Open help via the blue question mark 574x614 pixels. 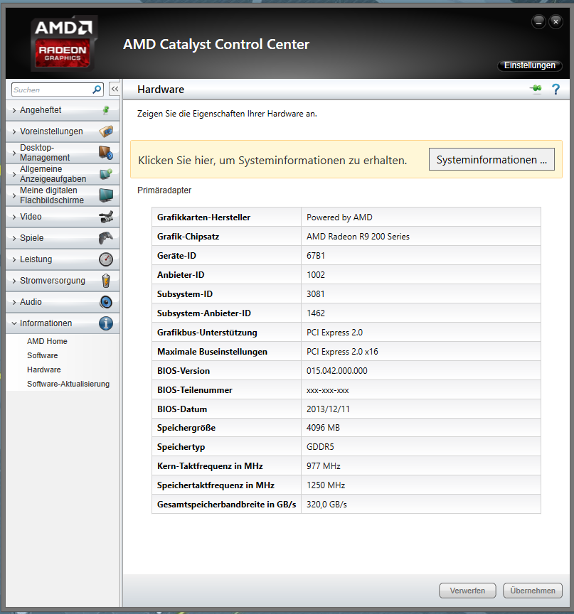click(x=556, y=90)
